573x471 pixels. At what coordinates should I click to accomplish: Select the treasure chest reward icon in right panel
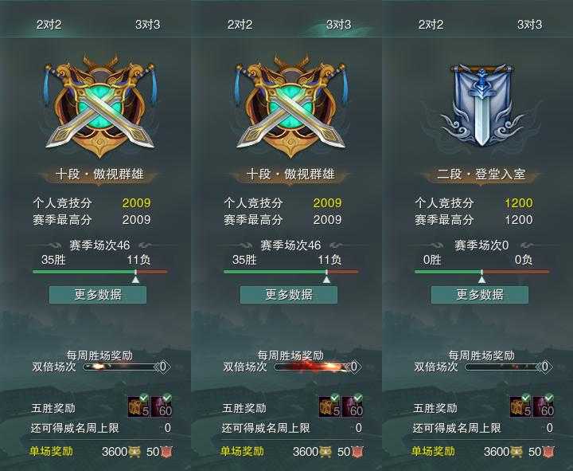[x=520, y=406]
